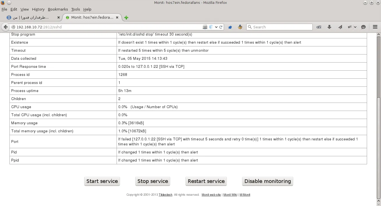
Task: Click the printer icon in address bar
Action: [x=205, y=27]
